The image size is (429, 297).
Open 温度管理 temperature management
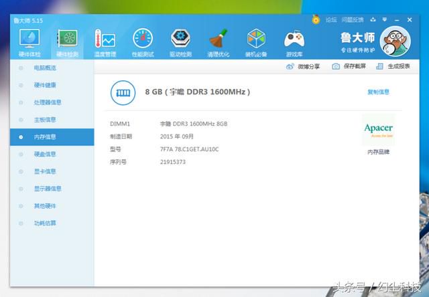tap(105, 43)
